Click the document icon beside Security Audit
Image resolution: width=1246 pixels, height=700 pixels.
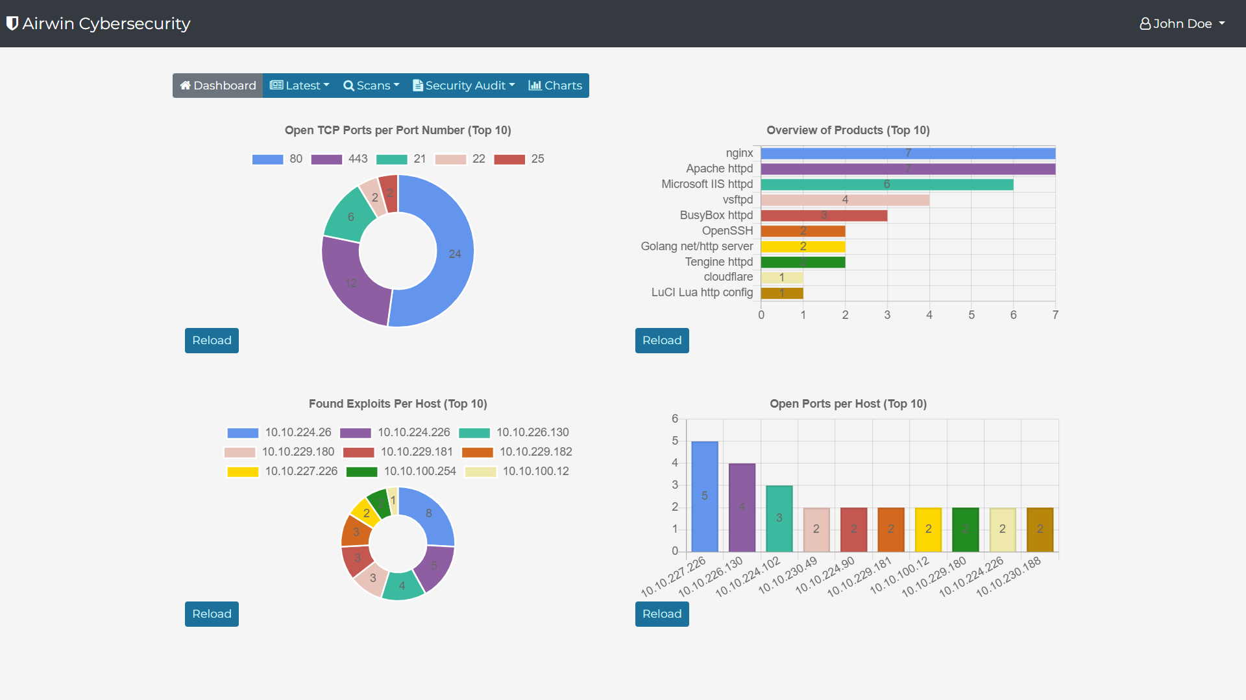tap(418, 86)
